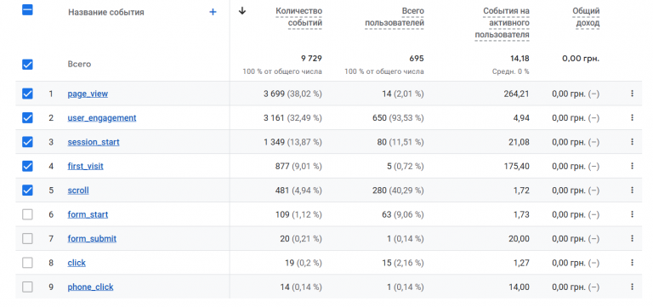Open the three-dot menu for page_view row
The height and width of the screenshot is (307, 653).
(x=632, y=94)
